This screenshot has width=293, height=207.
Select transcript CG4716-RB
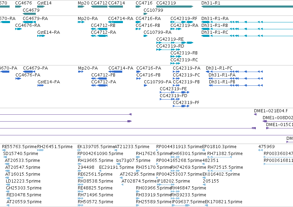(148, 25)
